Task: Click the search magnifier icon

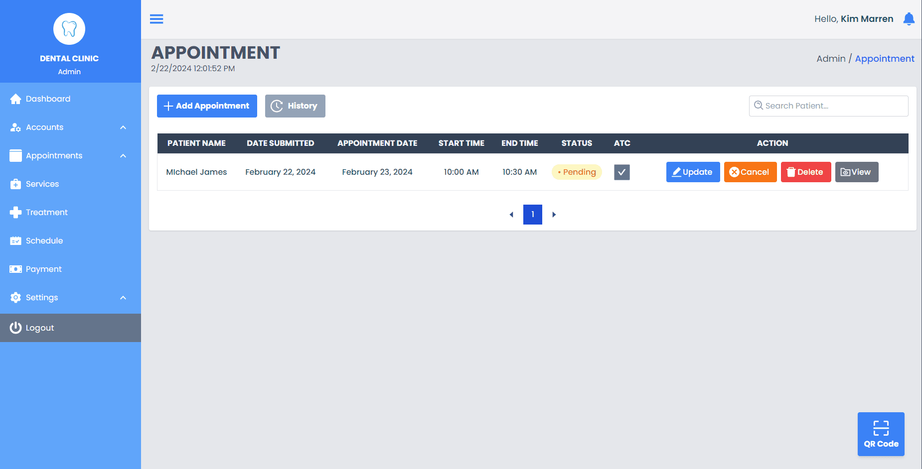Action: click(759, 106)
